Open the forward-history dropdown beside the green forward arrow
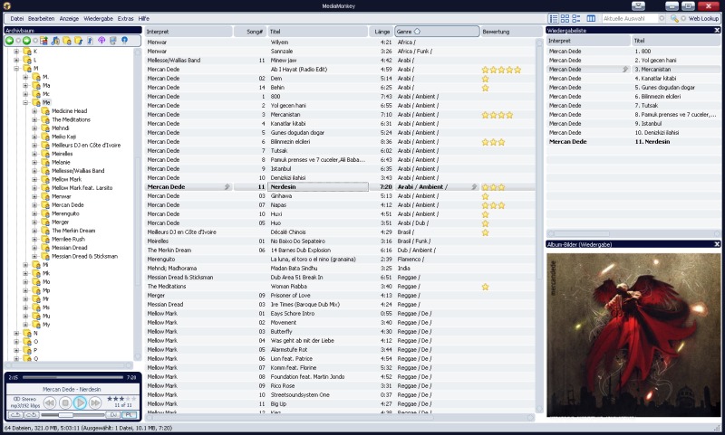 tap(35, 41)
